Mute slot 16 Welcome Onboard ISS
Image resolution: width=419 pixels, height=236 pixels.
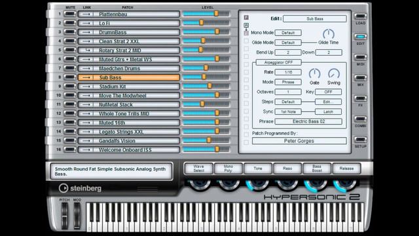[x=70, y=149]
